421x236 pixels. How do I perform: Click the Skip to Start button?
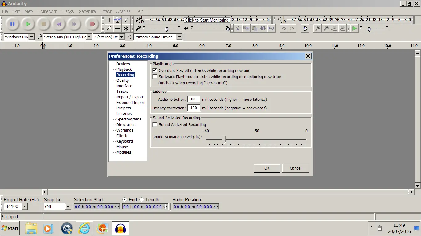[x=59, y=24]
